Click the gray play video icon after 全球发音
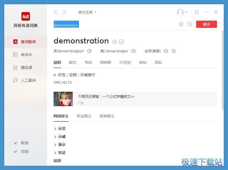The image size is (228, 170). tap(174, 51)
